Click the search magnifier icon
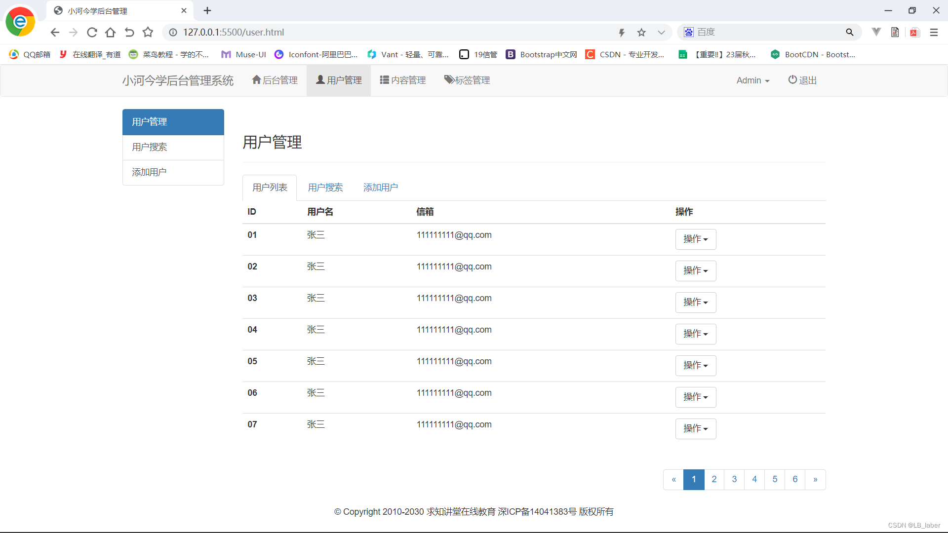The height and width of the screenshot is (533, 948). 850,32
